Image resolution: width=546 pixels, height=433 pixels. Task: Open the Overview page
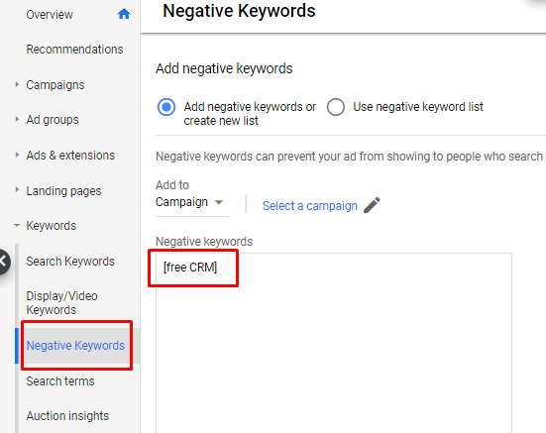click(x=50, y=15)
